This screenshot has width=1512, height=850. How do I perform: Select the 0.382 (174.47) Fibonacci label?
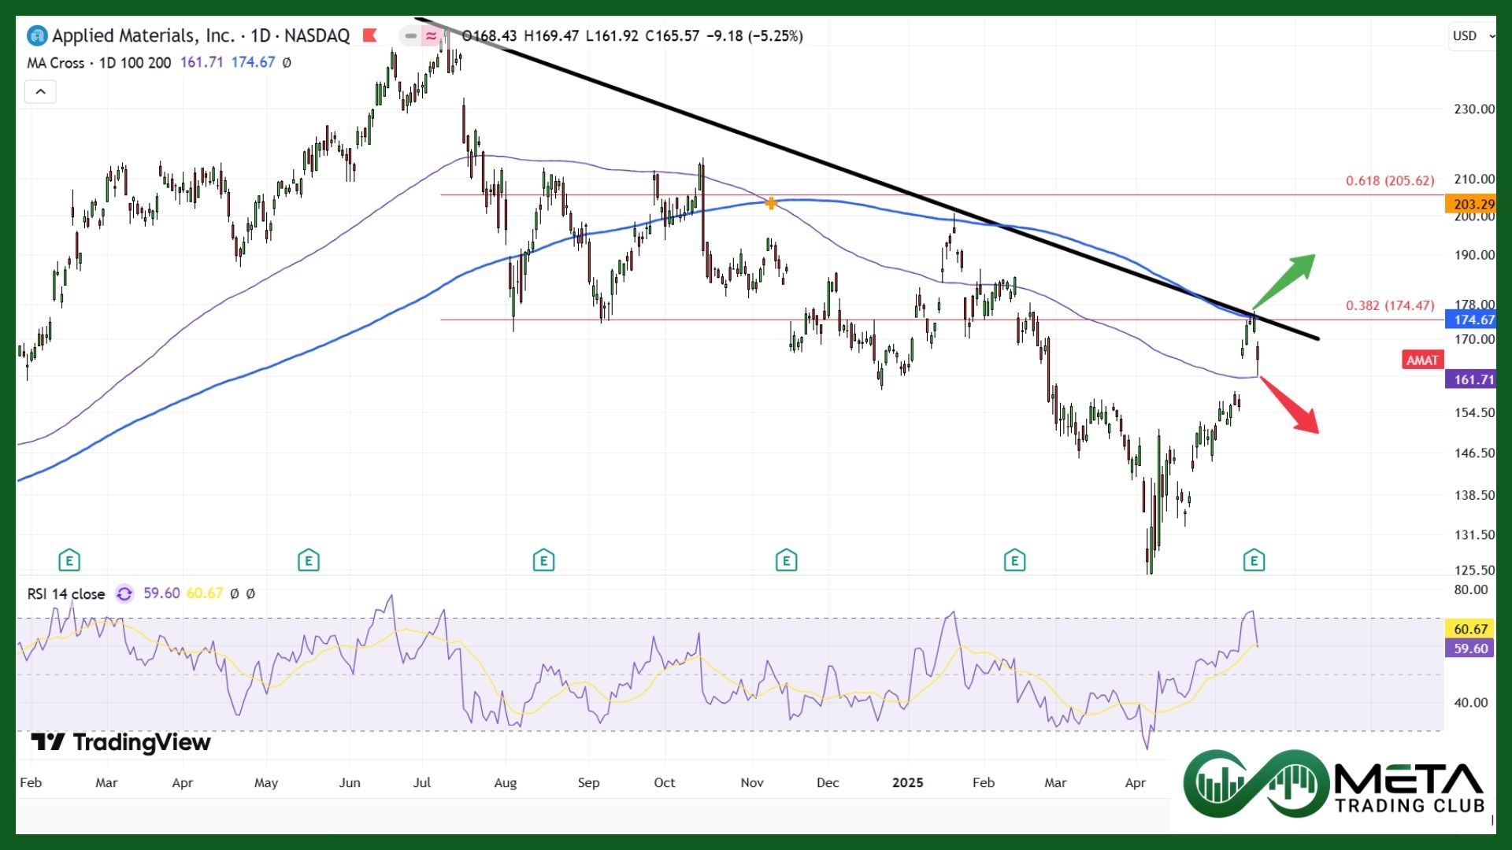pos(1390,305)
